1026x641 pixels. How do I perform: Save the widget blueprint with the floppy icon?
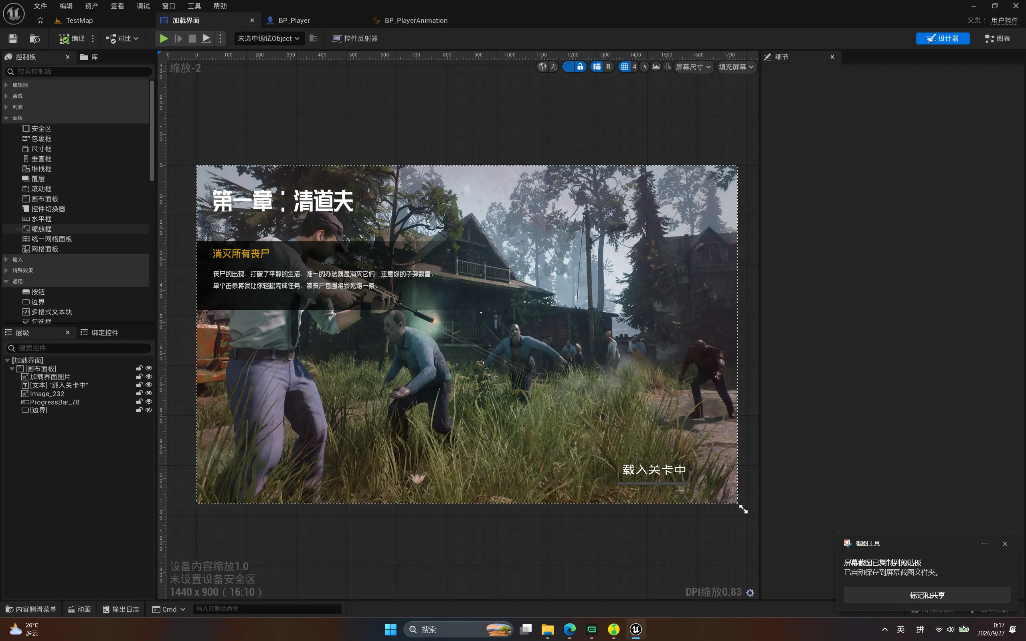[x=13, y=38]
